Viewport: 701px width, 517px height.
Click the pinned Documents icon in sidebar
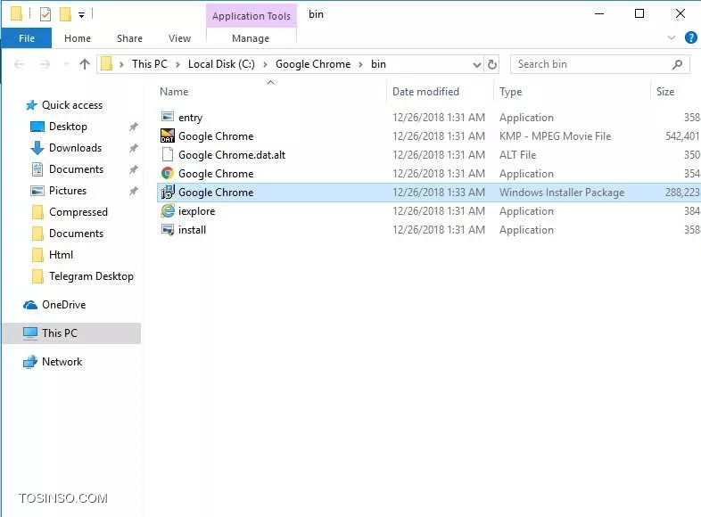point(37,169)
